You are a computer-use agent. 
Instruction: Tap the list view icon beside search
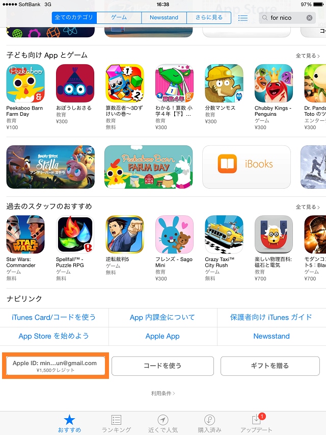coord(243,18)
